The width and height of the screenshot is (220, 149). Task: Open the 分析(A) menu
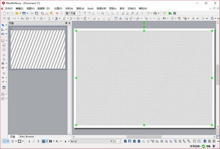click(x=69, y=8)
